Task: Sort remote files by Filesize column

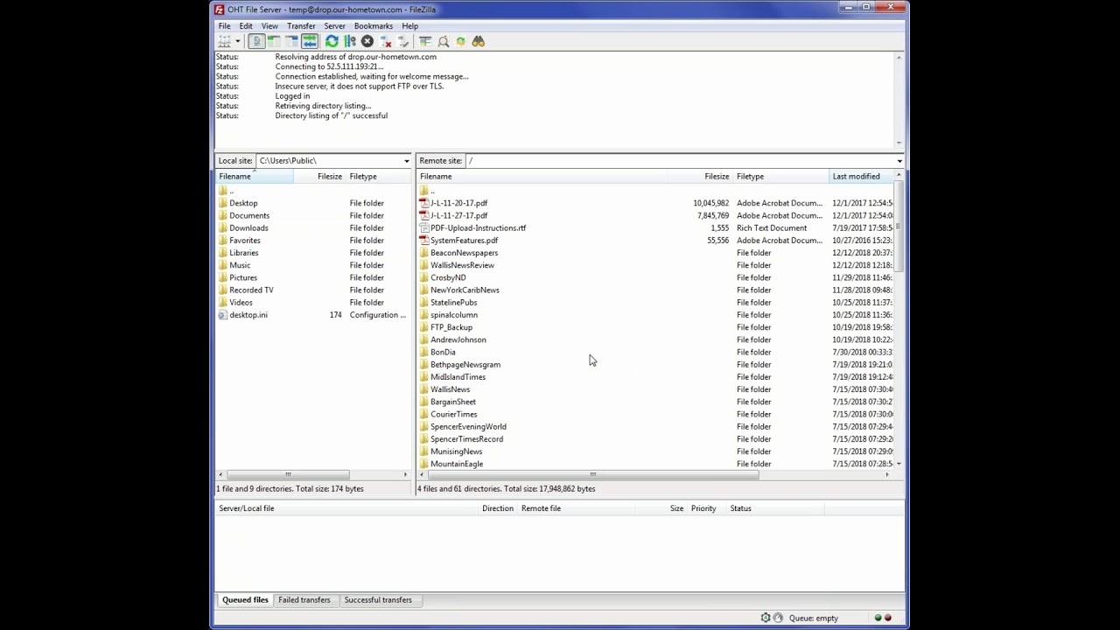Action: (701, 177)
